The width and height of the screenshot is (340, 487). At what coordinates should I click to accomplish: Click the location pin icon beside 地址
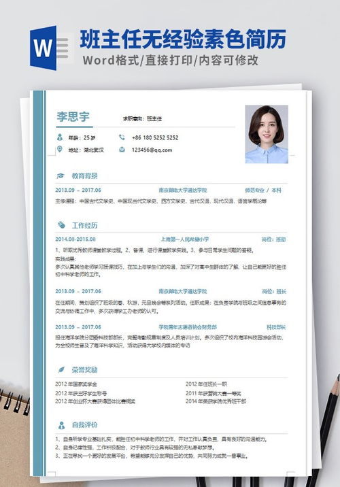click(x=60, y=150)
